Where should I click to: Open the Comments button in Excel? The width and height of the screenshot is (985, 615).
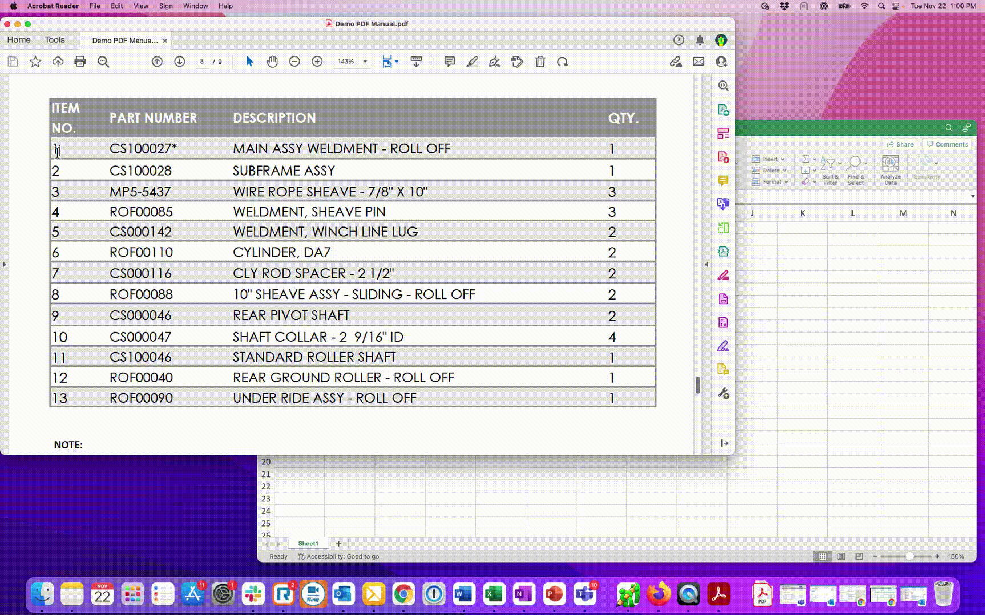pos(947,144)
